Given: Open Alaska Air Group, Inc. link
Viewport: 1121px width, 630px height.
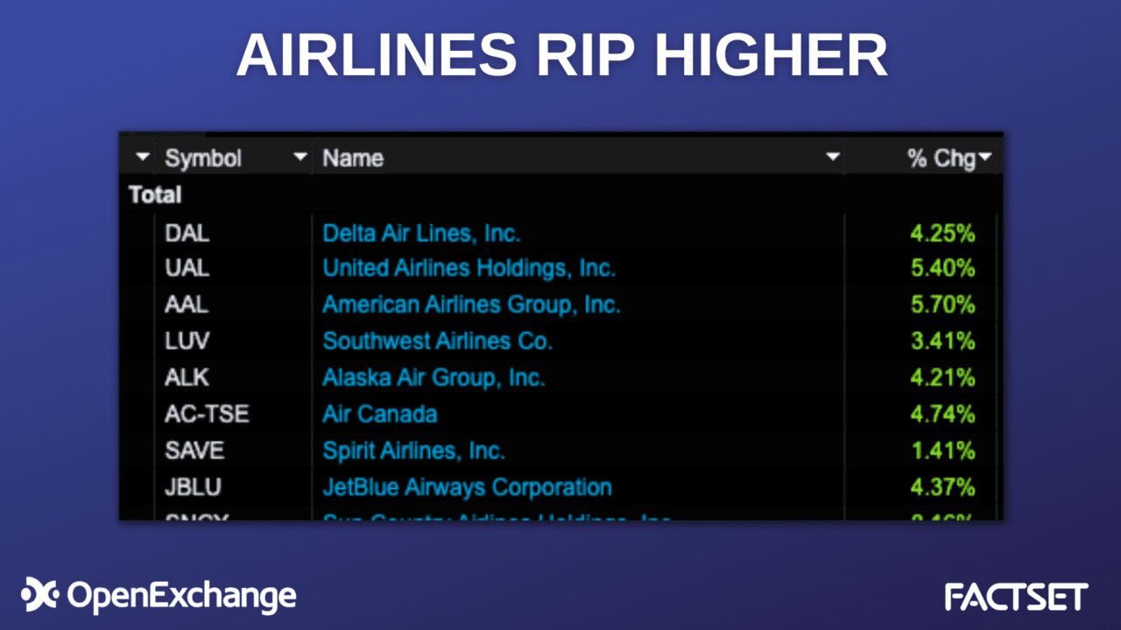Looking at the screenshot, I should point(434,377).
